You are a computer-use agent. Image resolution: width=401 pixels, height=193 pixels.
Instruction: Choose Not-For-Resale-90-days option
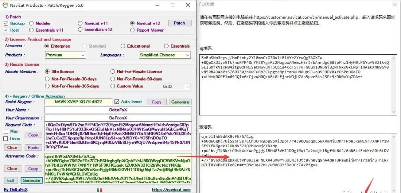[x=113, y=79]
